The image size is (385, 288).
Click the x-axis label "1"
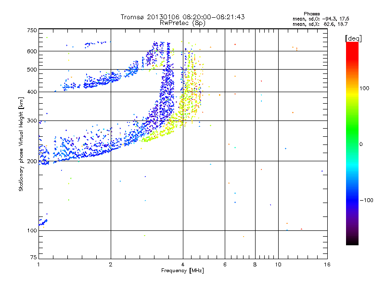coord(38,264)
